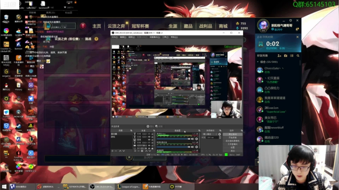Image resolution: width=339 pixels, height=190 pixels.
Task: Select the second scene in OBS scenes list
Action: (121, 137)
